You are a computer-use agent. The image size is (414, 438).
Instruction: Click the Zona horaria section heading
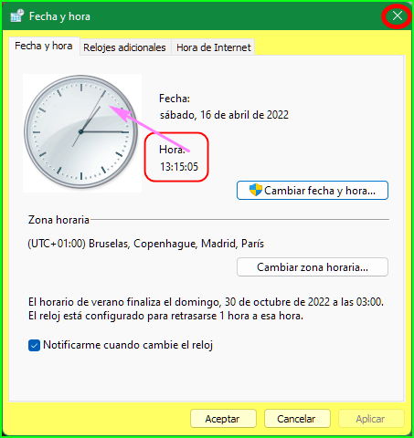[x=58, y=220]
